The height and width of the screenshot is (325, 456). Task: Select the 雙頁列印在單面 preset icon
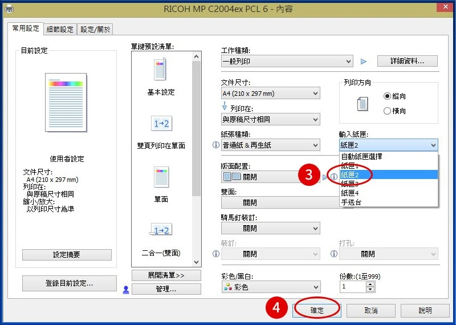pyautogui.click(x=161, y=123)
